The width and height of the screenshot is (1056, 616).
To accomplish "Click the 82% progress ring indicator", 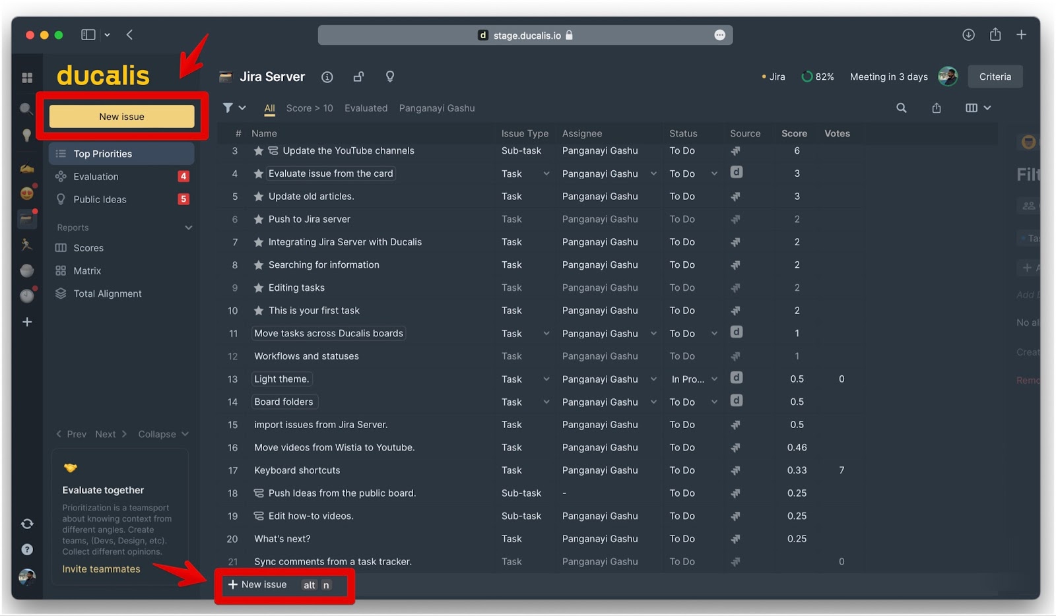I will (807, 77).
